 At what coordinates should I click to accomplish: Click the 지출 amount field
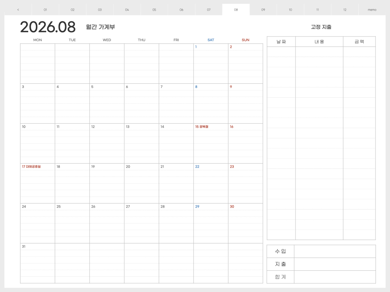[335, 264]
